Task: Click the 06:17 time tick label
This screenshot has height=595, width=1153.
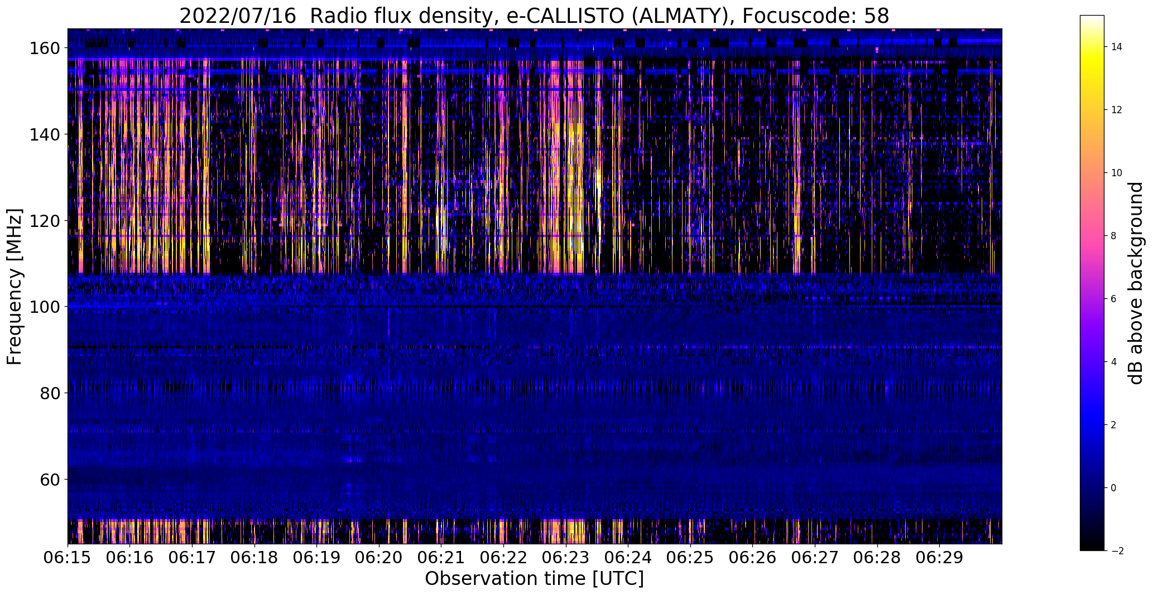Action: pos(192,558)
